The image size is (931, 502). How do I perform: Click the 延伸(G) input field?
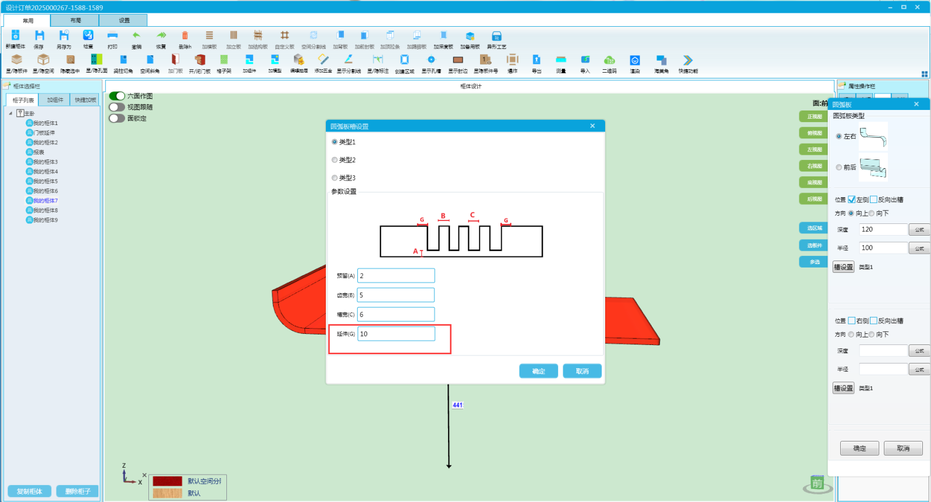point(396,334)
